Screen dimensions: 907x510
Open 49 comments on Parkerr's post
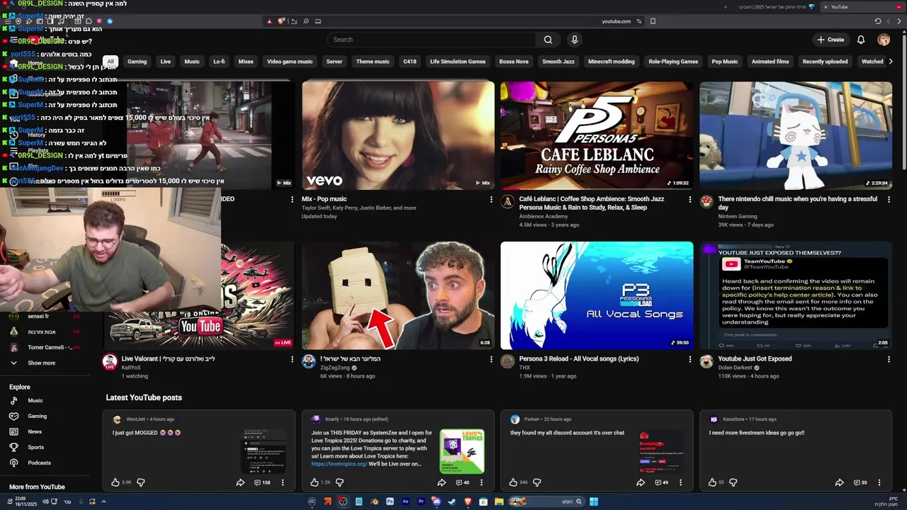coord(662,482)
